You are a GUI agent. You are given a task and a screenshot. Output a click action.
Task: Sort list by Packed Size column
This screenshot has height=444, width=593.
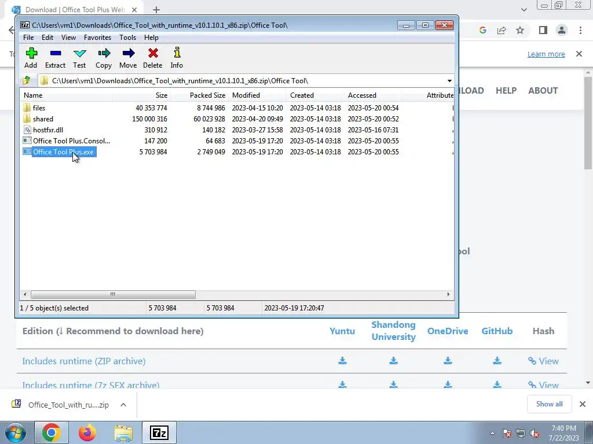[199, 95]
